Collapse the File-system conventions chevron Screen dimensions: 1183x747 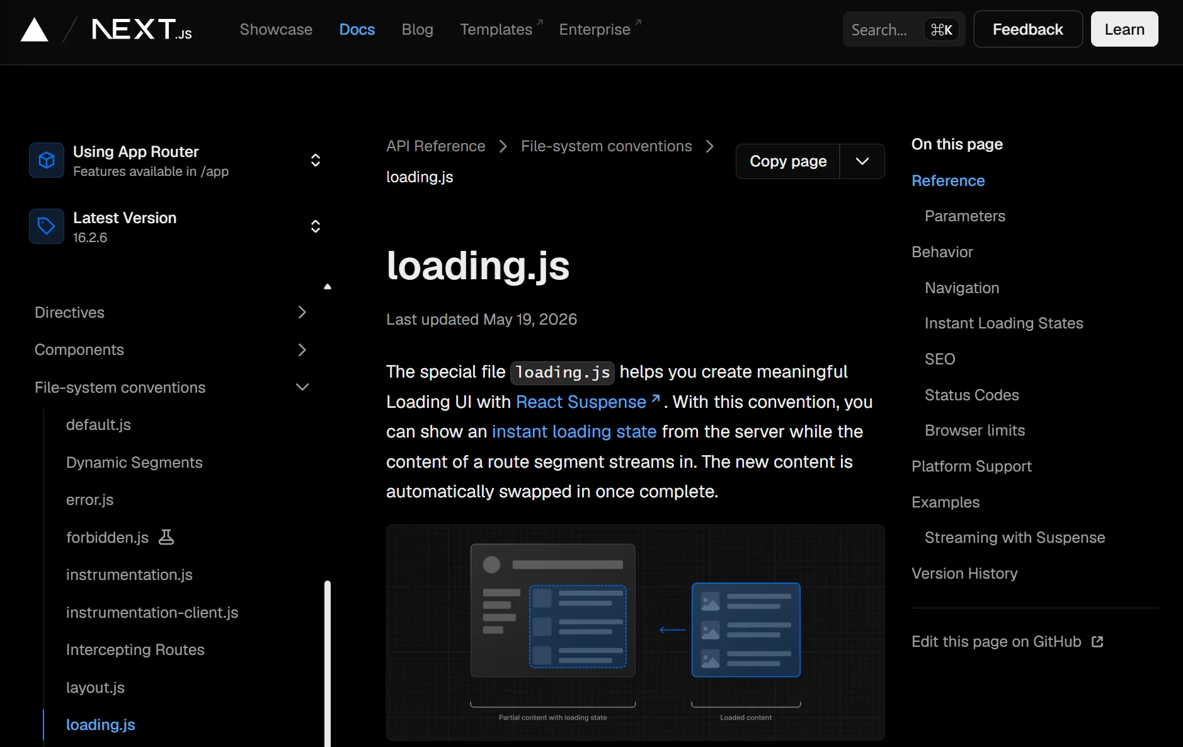pyautogui.click(x=302, y=387)
